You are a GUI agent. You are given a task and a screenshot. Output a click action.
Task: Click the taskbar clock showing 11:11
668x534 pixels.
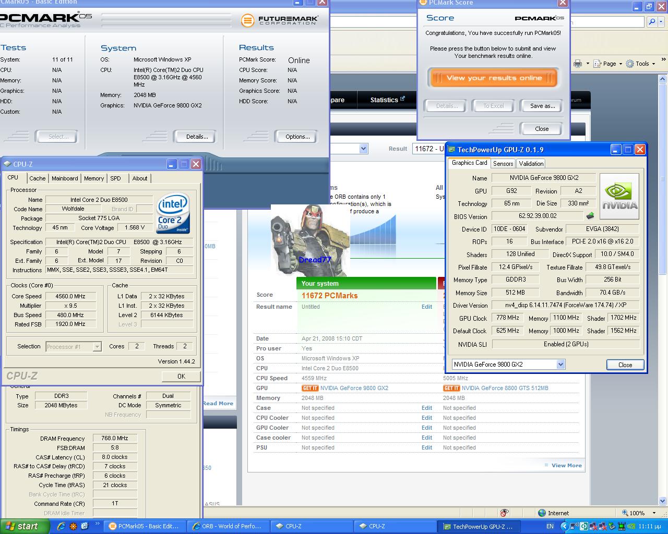tap(650, 526)
